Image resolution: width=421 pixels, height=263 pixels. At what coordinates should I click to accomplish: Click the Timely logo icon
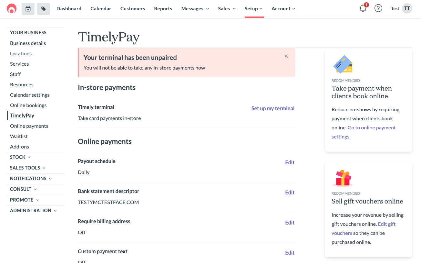coord(12,9)
